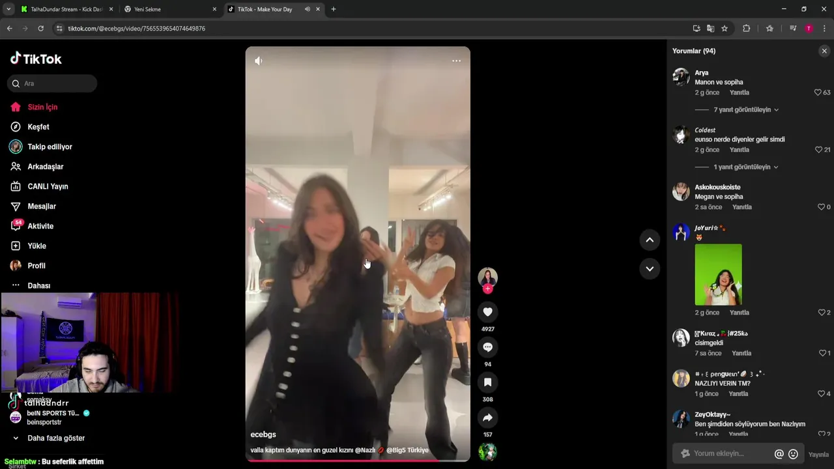The height and width of the screenshot is (469, 834).
Task: Reply to JoYuri's comment with Yanıtla
Action: [x=739, y=313]
